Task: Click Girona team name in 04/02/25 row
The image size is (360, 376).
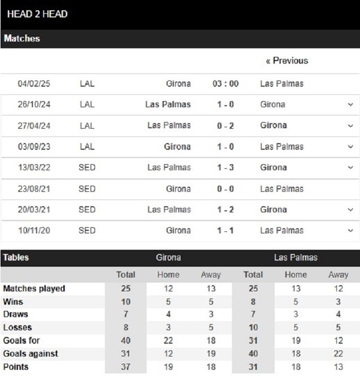Action: click(178, 84)
